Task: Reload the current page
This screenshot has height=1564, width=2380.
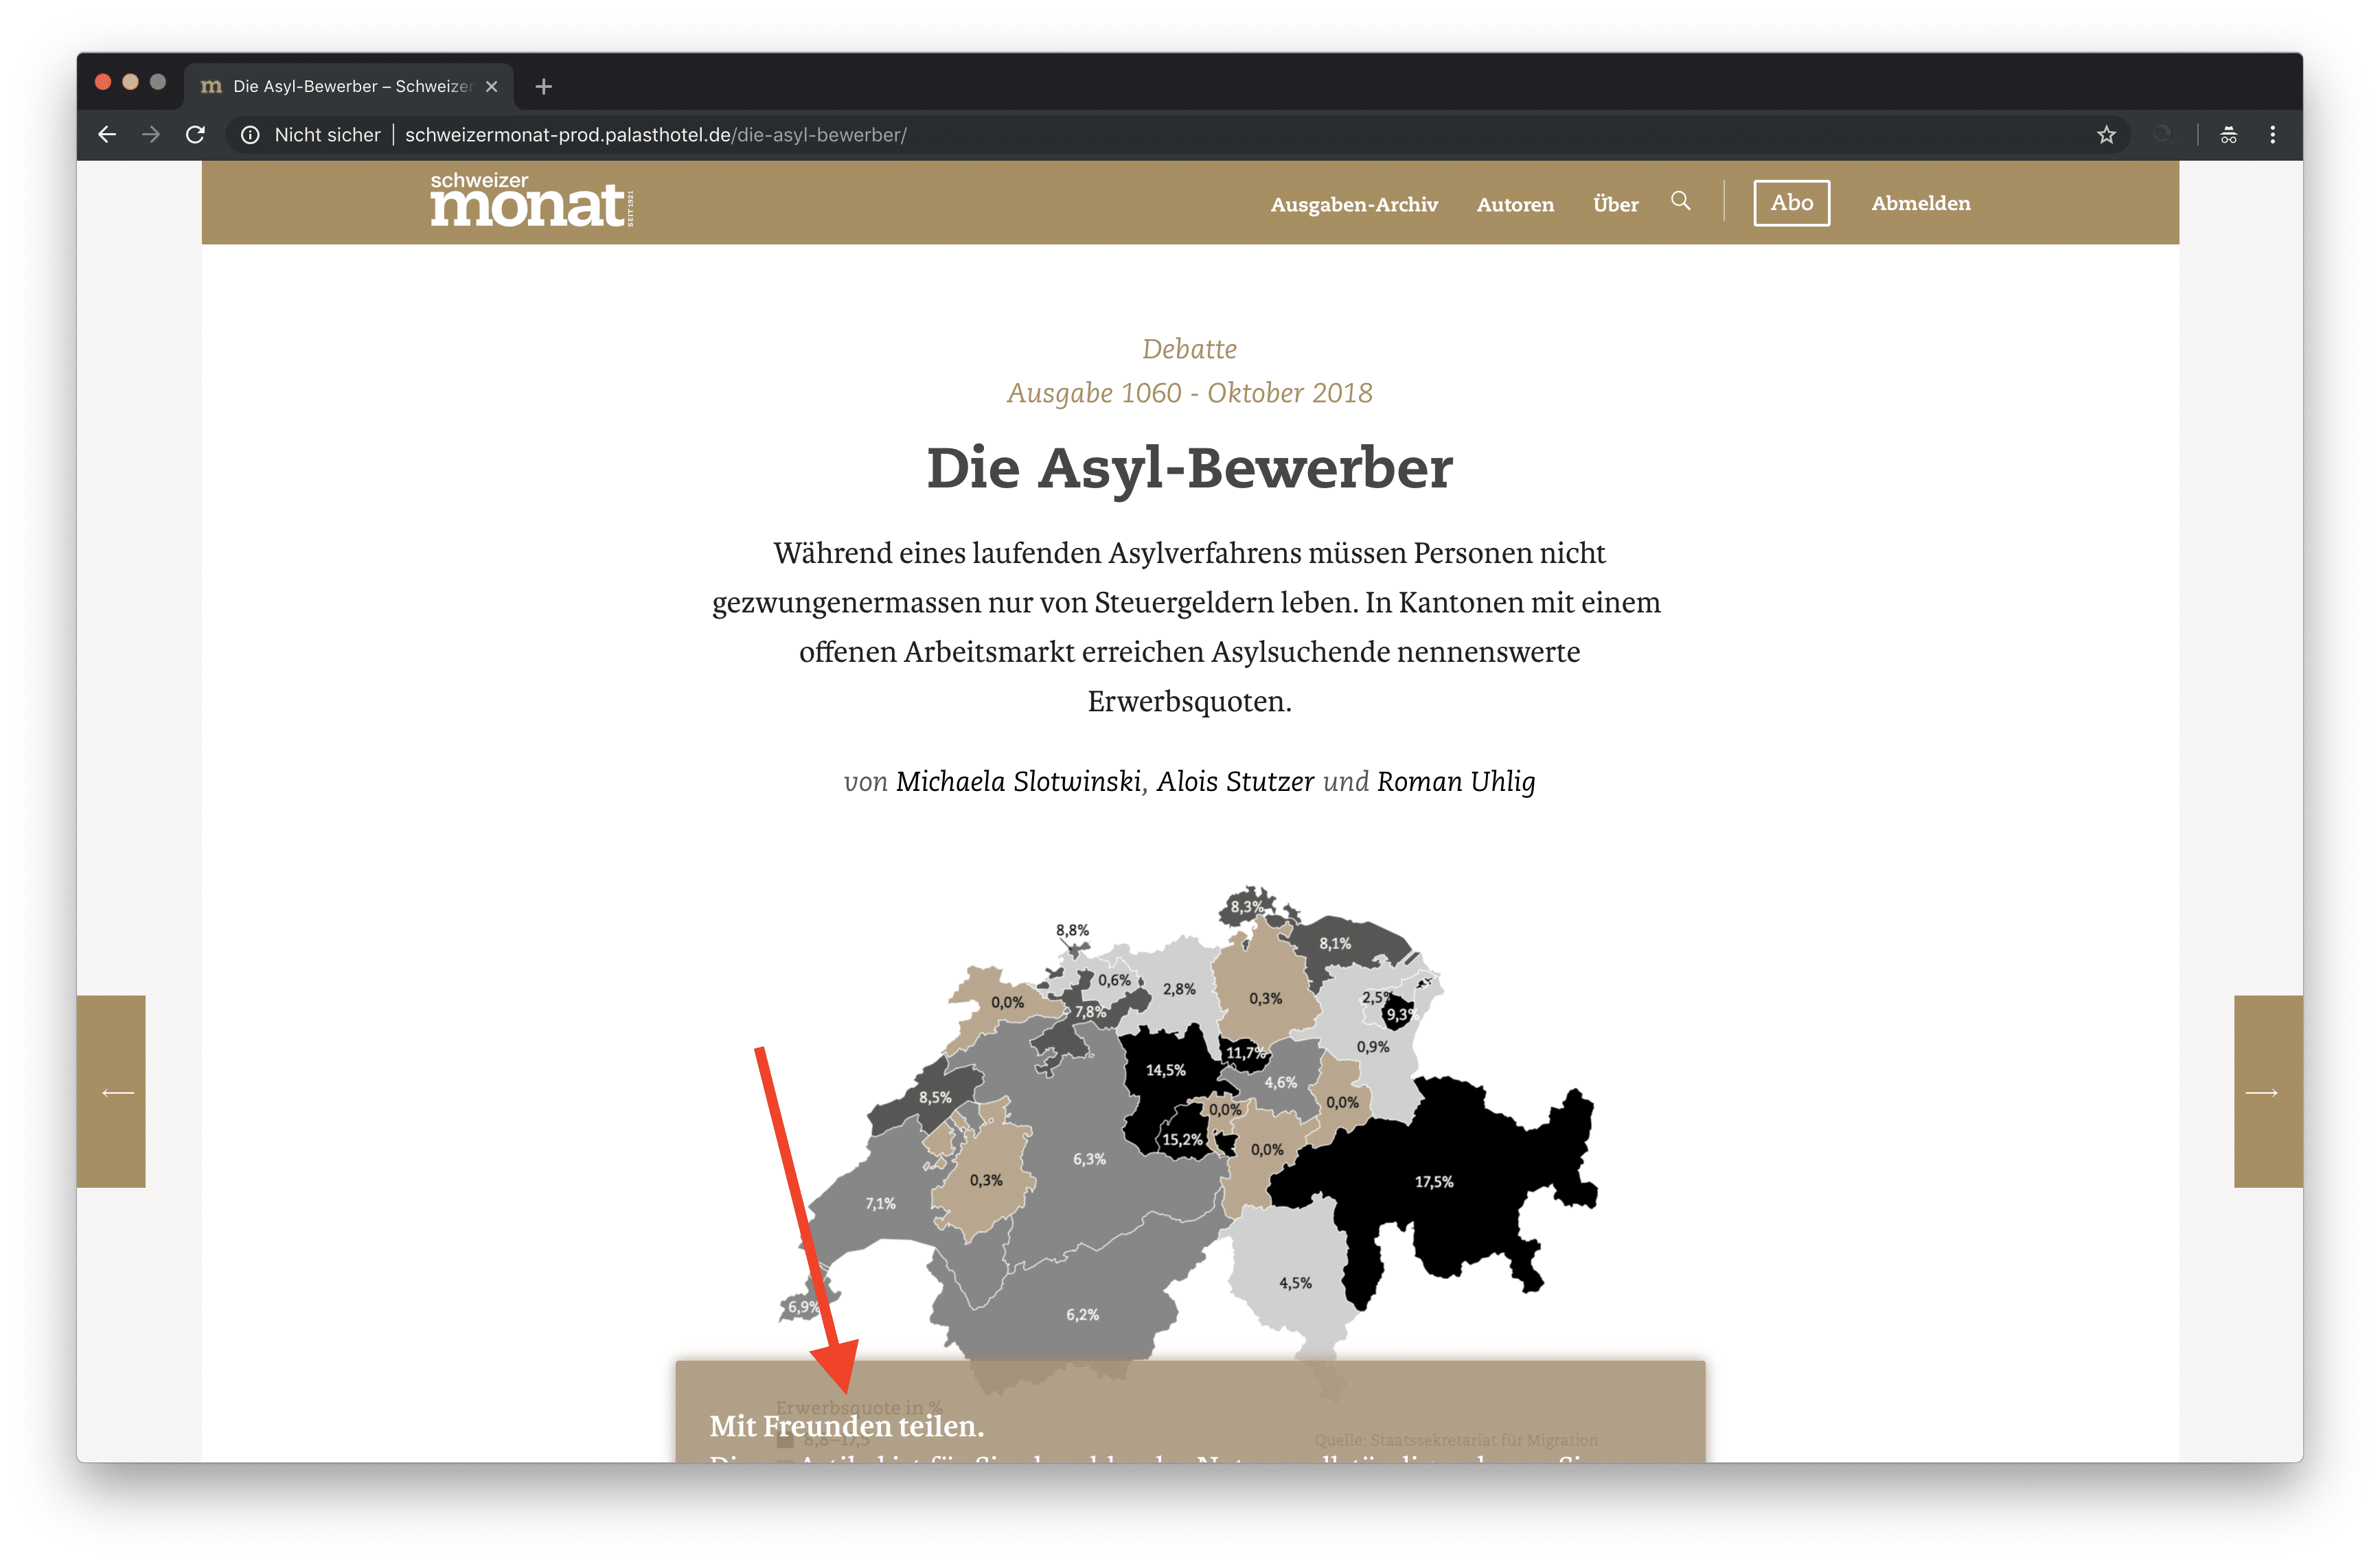Action: [x=196, y=135]
